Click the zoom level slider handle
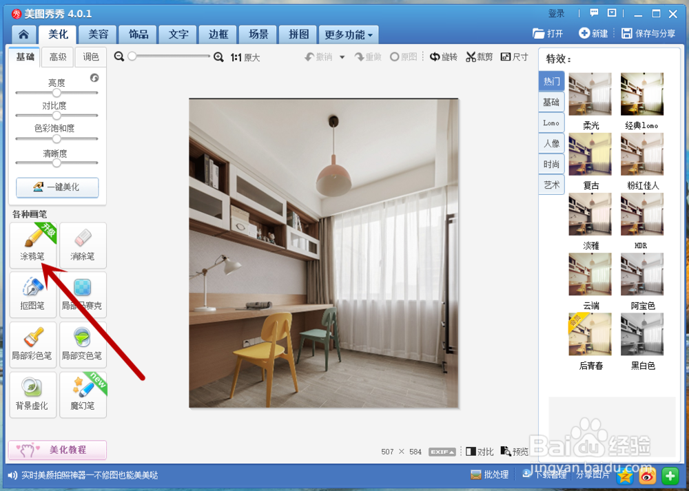Screen dimensions: 689x491 click(132, 56)
